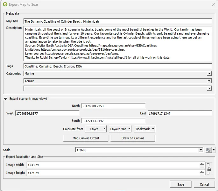Screen dimensions: 218x191
Task: Click the East extent field
Action: point(180,113)
